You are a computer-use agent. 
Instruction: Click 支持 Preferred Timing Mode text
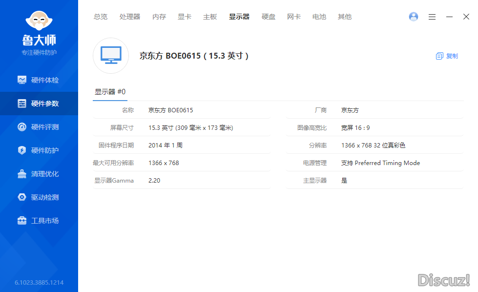coord(380,163)
